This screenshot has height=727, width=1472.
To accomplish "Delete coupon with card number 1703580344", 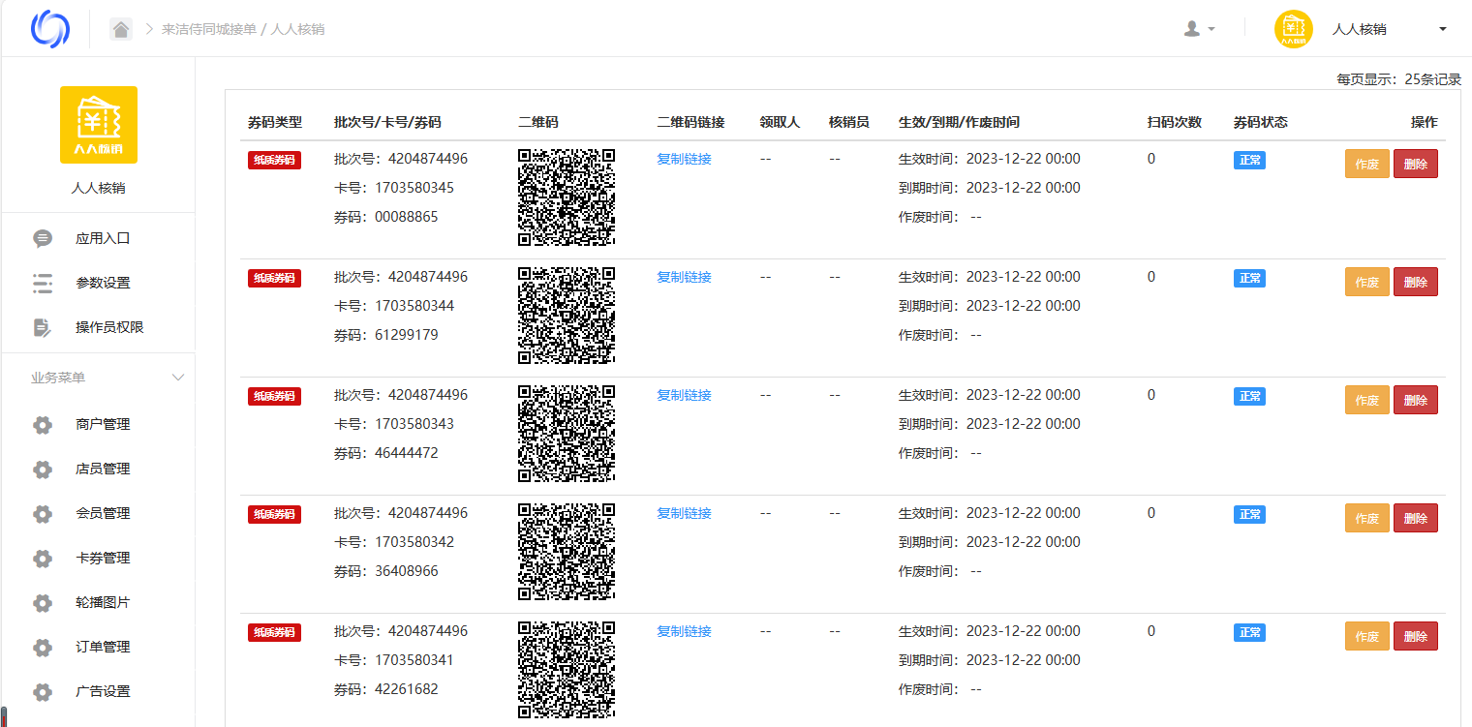I will click(1416, 282).
